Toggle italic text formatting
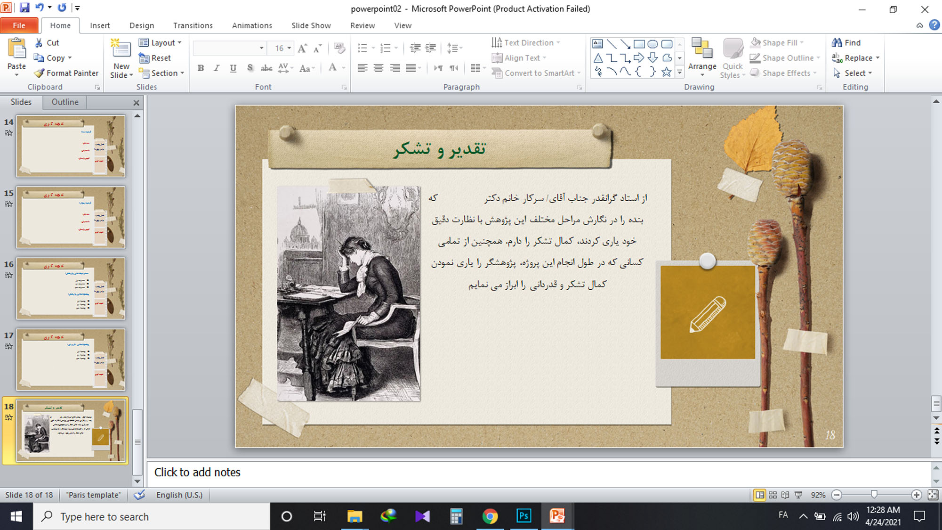The height and width of the screenshot is (530, 942). click(217, 68)
